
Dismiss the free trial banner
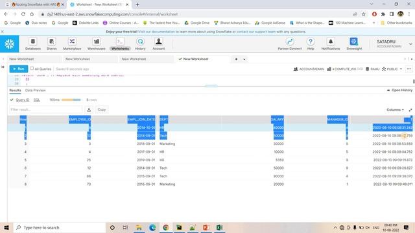2,32
